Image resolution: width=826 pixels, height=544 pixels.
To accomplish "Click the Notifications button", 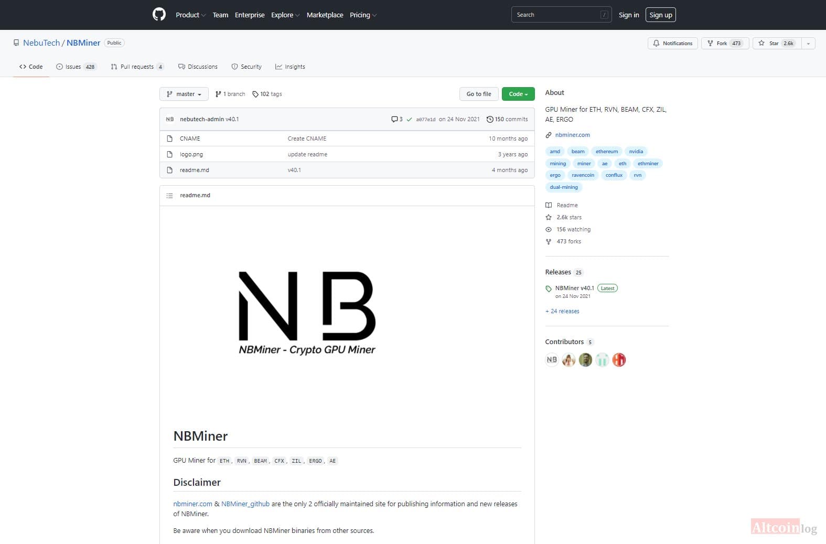I will click(673, 44).
